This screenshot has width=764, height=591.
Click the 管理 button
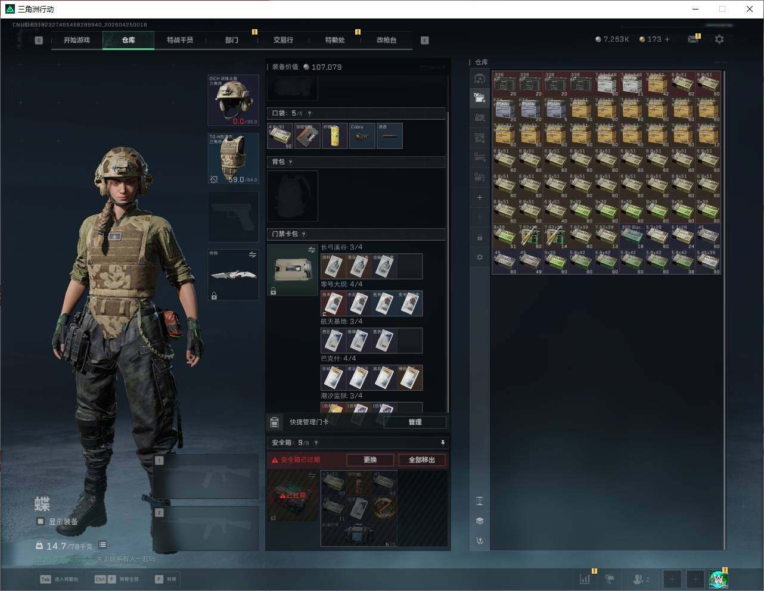pos(415,422)
